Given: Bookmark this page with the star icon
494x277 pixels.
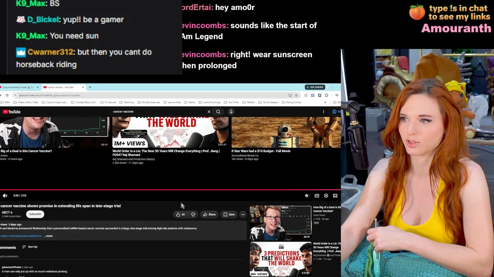Looking at the screenshot, I should (296, 95).
